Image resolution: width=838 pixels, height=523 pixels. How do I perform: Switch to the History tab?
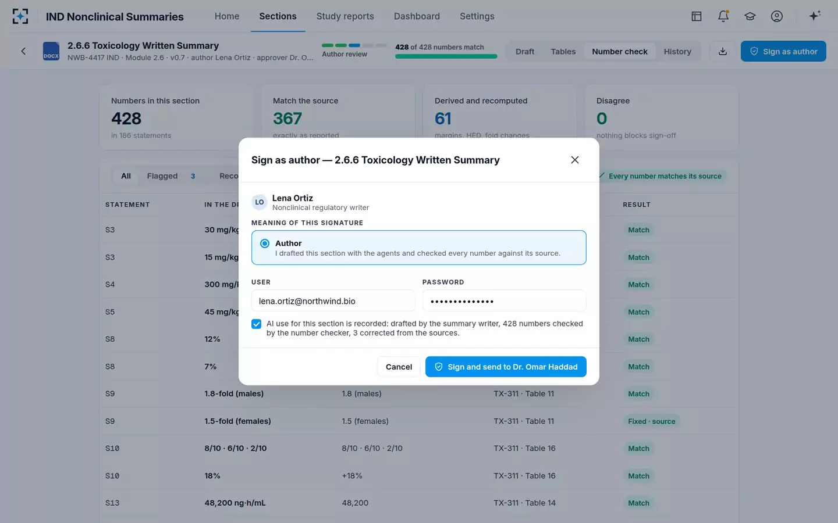coord(677,51)
